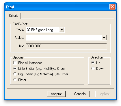Click the 'Value:' label
121x106 pixels.
pyautogui.click(x=19, y=38)
